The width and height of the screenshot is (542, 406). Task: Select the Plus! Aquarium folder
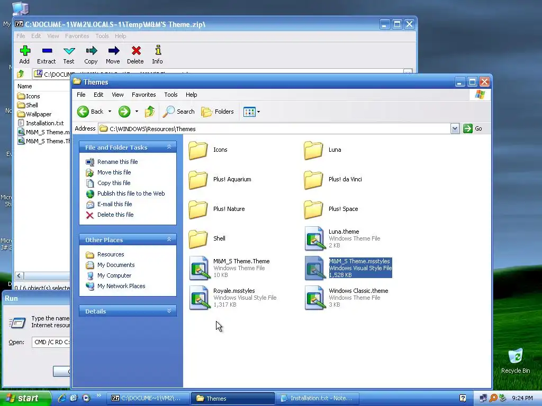pos(220,180)
